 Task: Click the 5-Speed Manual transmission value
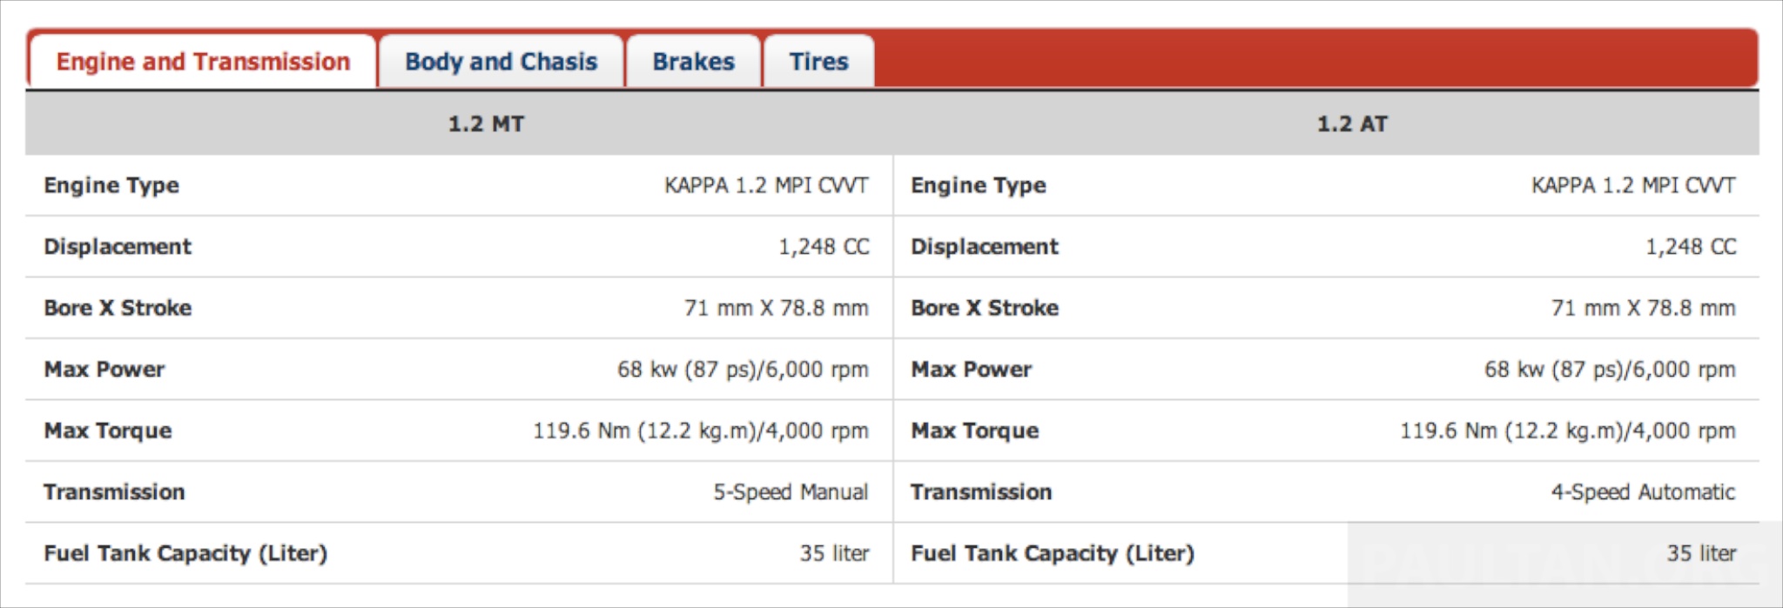point(791,492)
